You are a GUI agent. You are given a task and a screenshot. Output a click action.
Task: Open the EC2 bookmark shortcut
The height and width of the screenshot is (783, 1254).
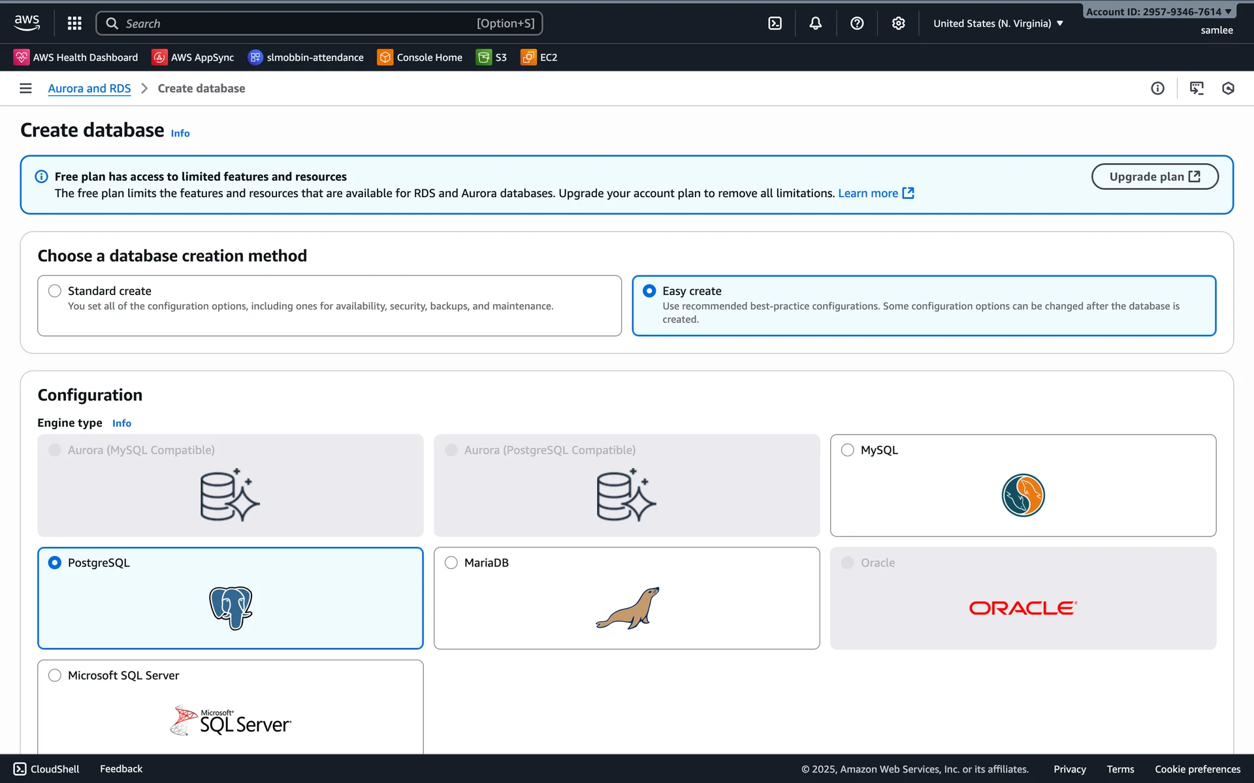click(x=539, y=57)
